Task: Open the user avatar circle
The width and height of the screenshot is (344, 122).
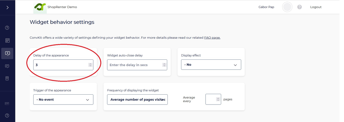Action: pyautogui.click(x=287, y=7)
